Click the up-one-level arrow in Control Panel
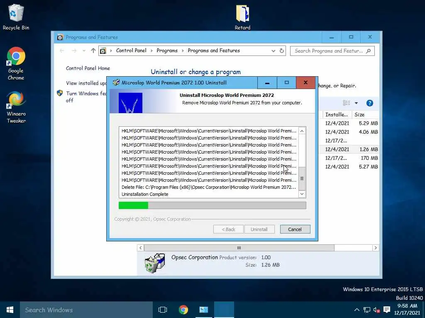 93,51
